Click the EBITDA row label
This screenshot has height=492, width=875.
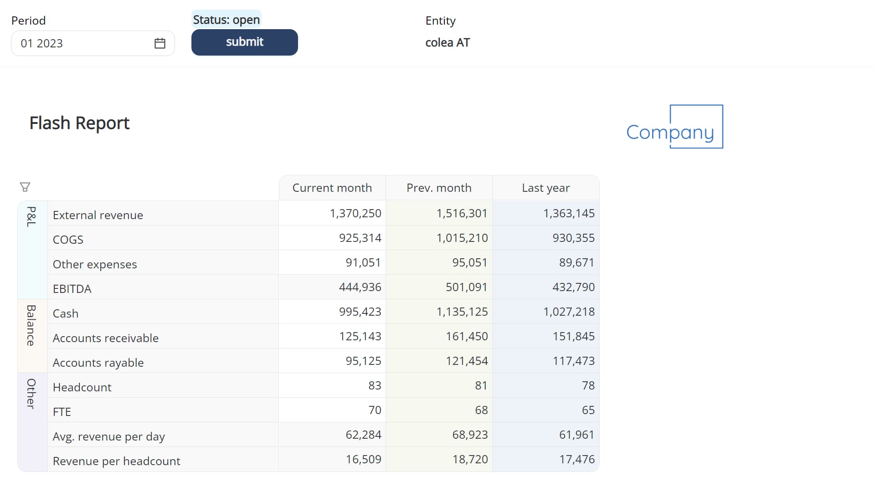72,289
